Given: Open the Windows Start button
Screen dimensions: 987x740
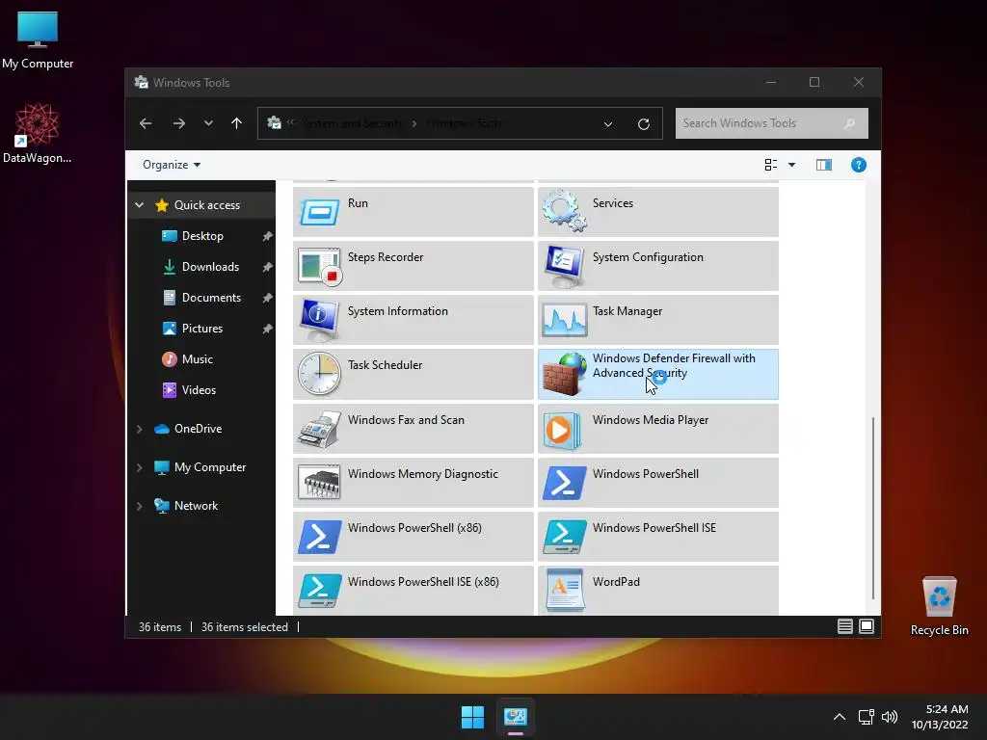Looking at the screenshot, I should pos(472,717).
